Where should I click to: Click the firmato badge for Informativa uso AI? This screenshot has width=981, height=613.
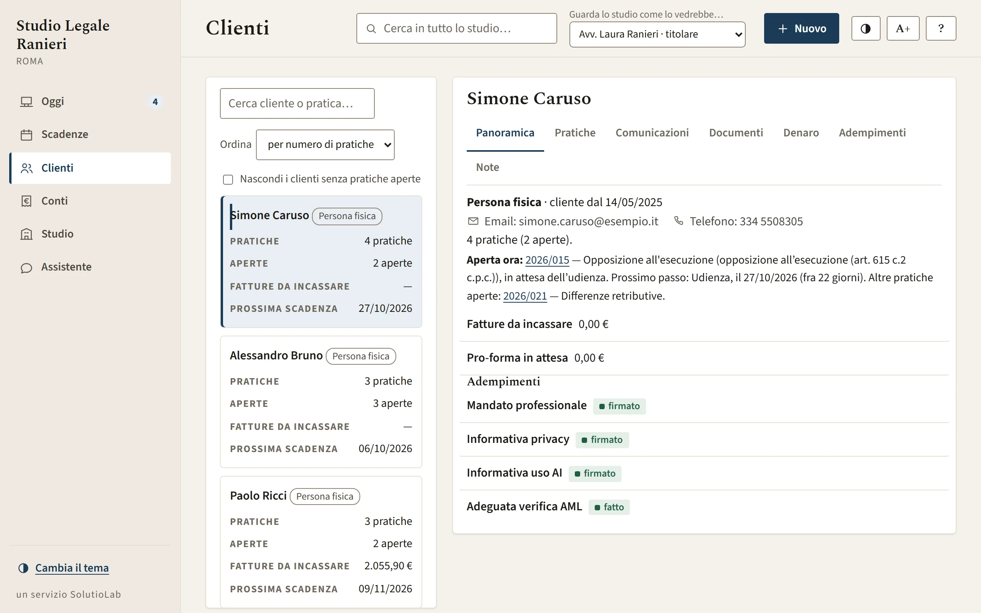coord(595,474)
